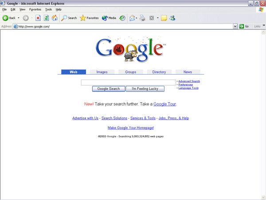Image resolution: width=266 pixels, height=200 pixels.
Task: Open the Help menu
Action: [59, 9]
